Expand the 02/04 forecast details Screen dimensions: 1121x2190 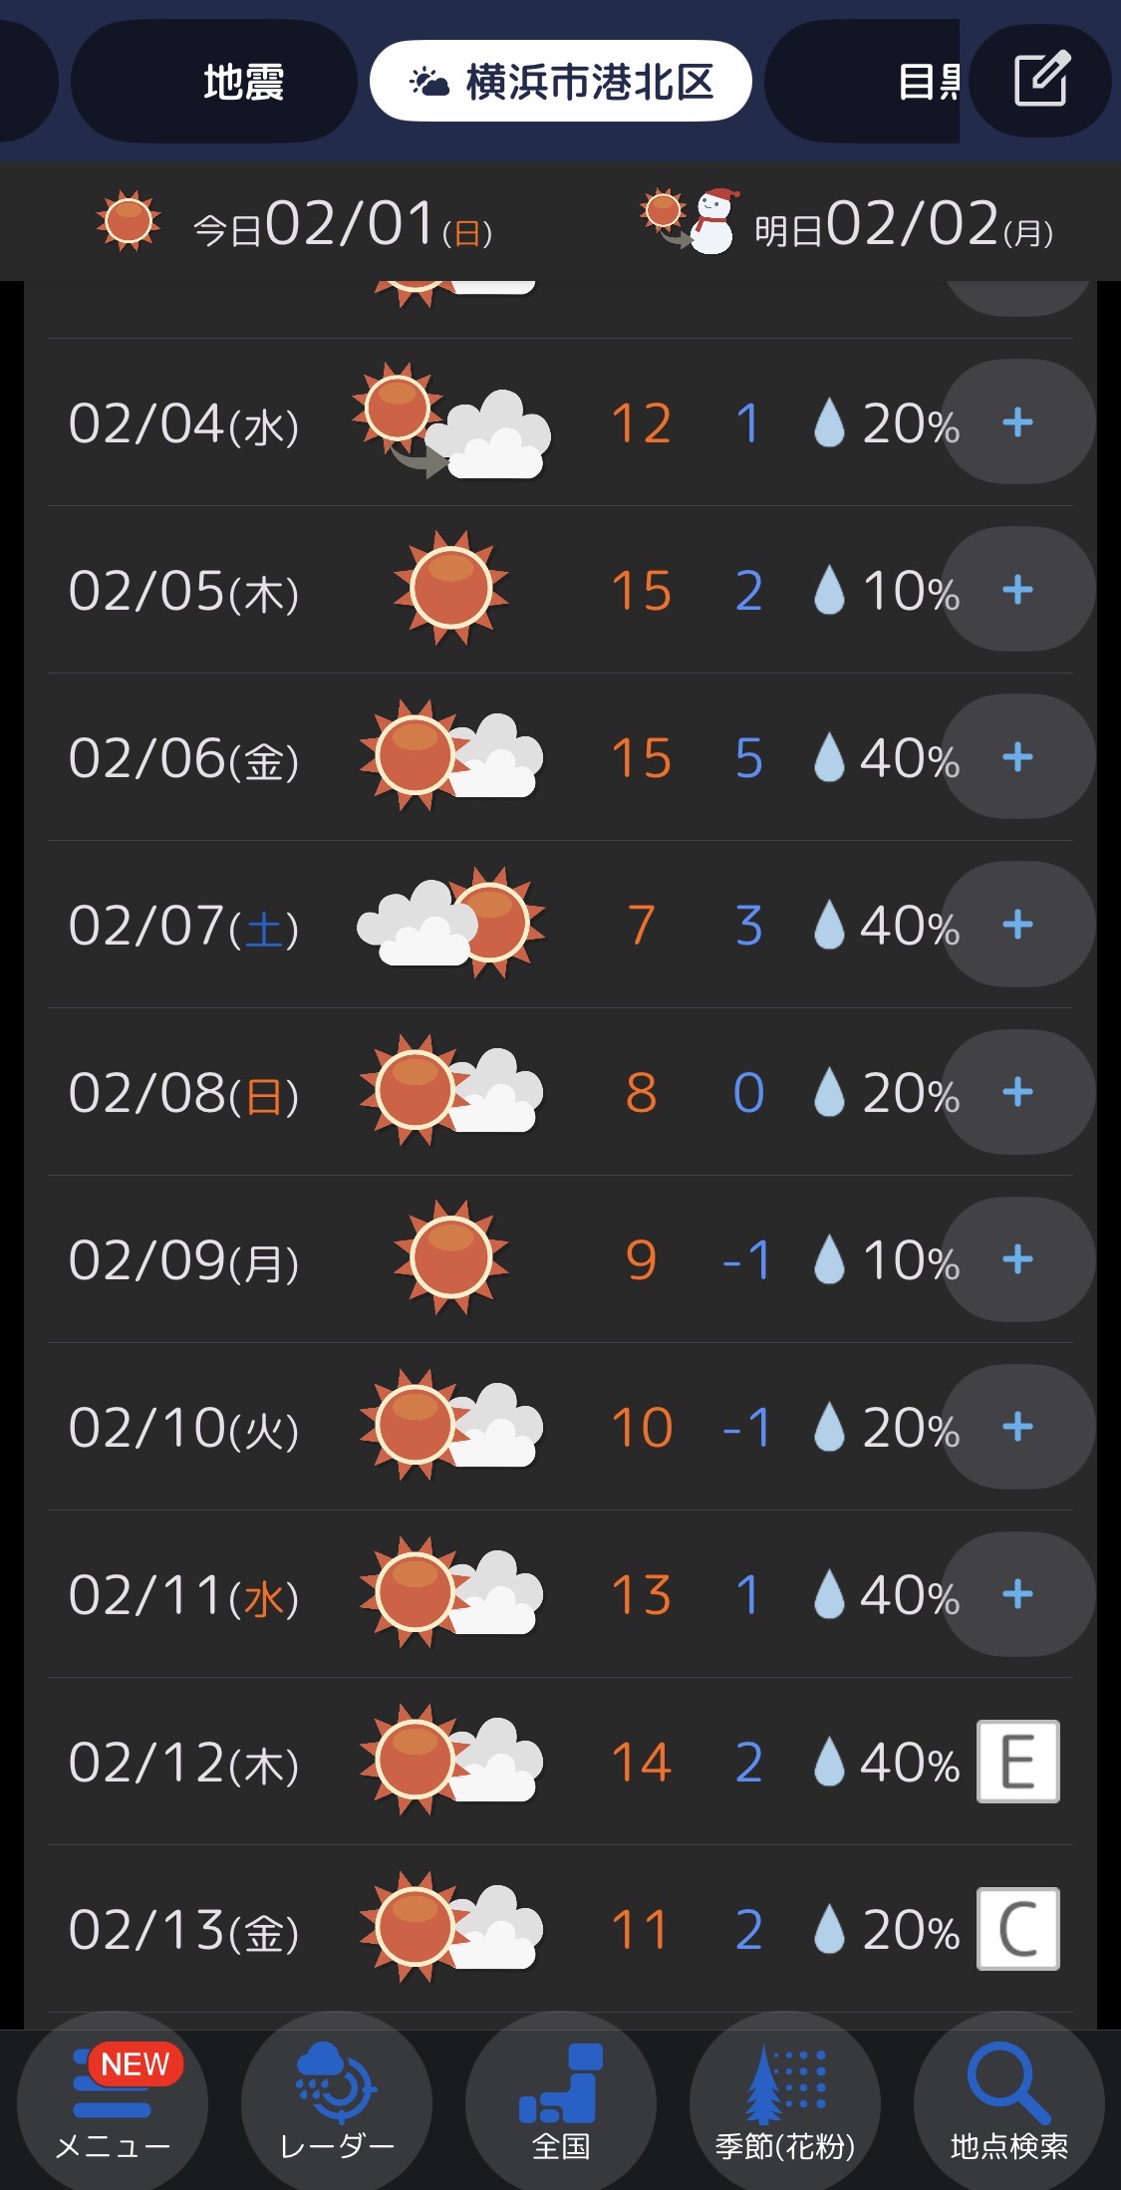(x=1017, y=422)
